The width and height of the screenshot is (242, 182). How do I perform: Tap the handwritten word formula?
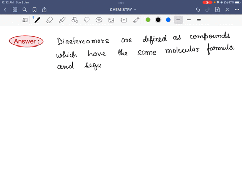(220, 49)
